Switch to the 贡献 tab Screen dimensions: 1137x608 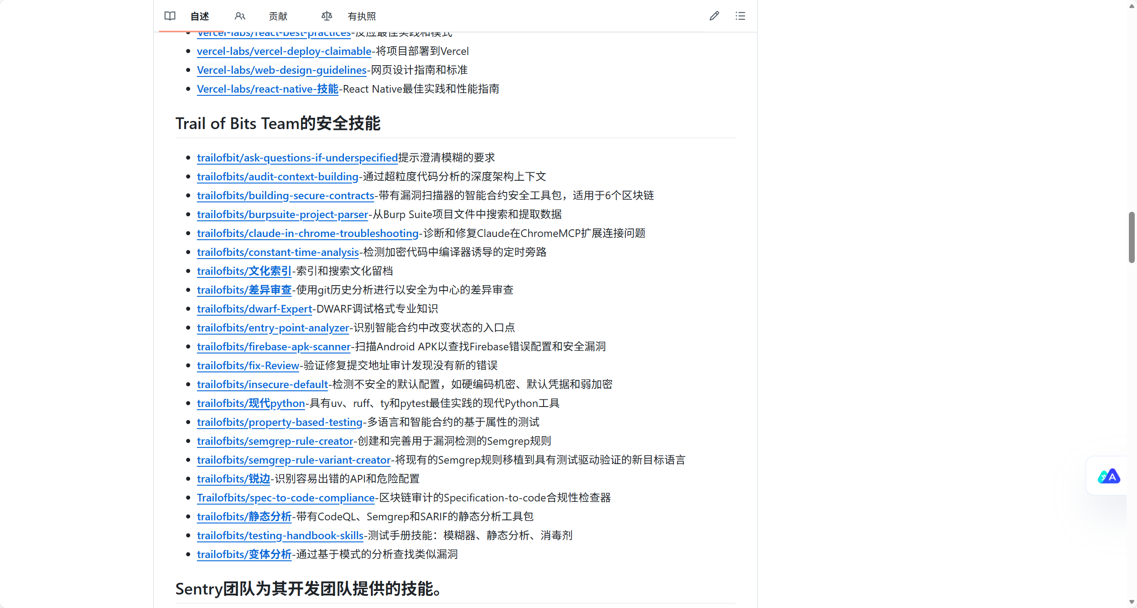click(x=278, y=16)
